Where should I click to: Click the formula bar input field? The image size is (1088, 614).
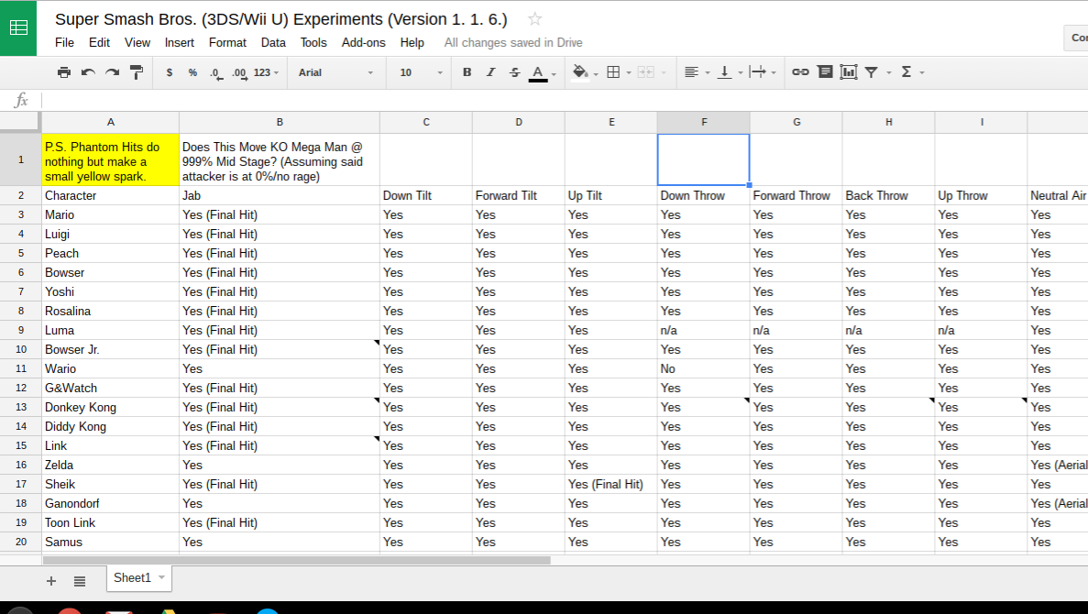coord(550,100)
